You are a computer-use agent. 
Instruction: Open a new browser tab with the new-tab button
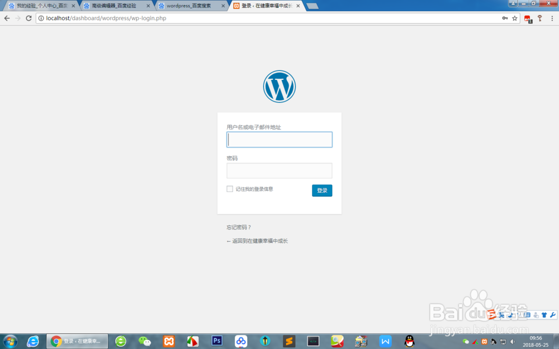311,6
